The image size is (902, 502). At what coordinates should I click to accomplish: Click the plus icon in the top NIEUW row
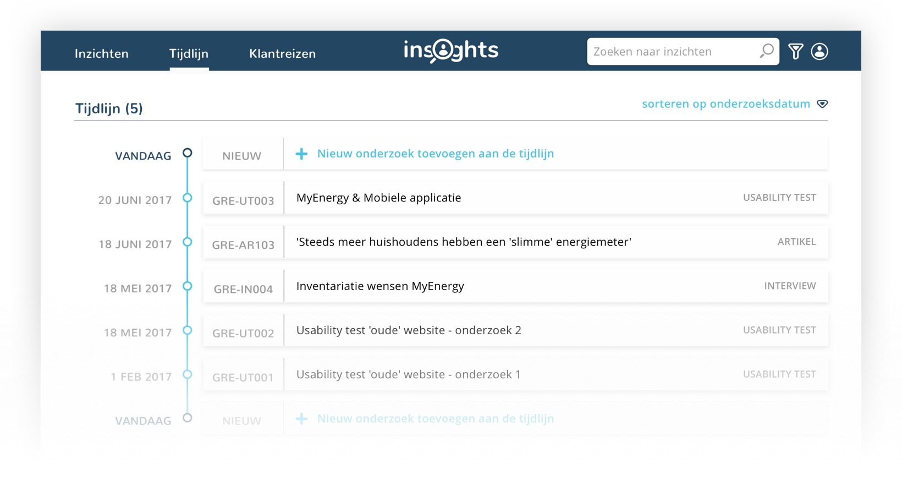[301, 154]
